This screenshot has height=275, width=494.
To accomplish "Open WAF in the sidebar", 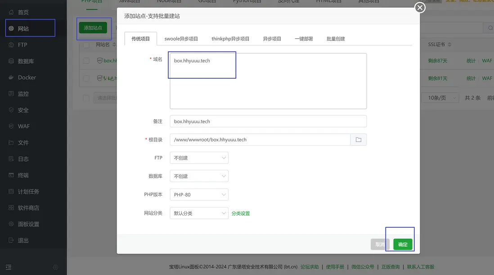I will (23, 126).
